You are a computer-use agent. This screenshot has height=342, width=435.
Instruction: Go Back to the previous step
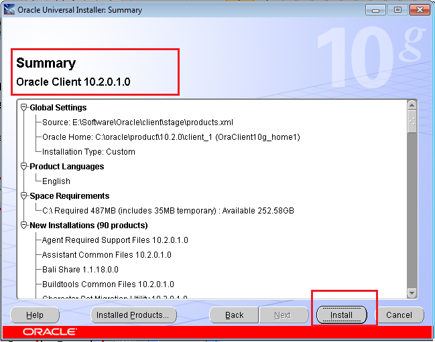click(x=234, y=315)
